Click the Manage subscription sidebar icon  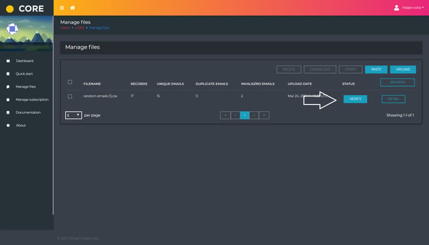(8, 99)
